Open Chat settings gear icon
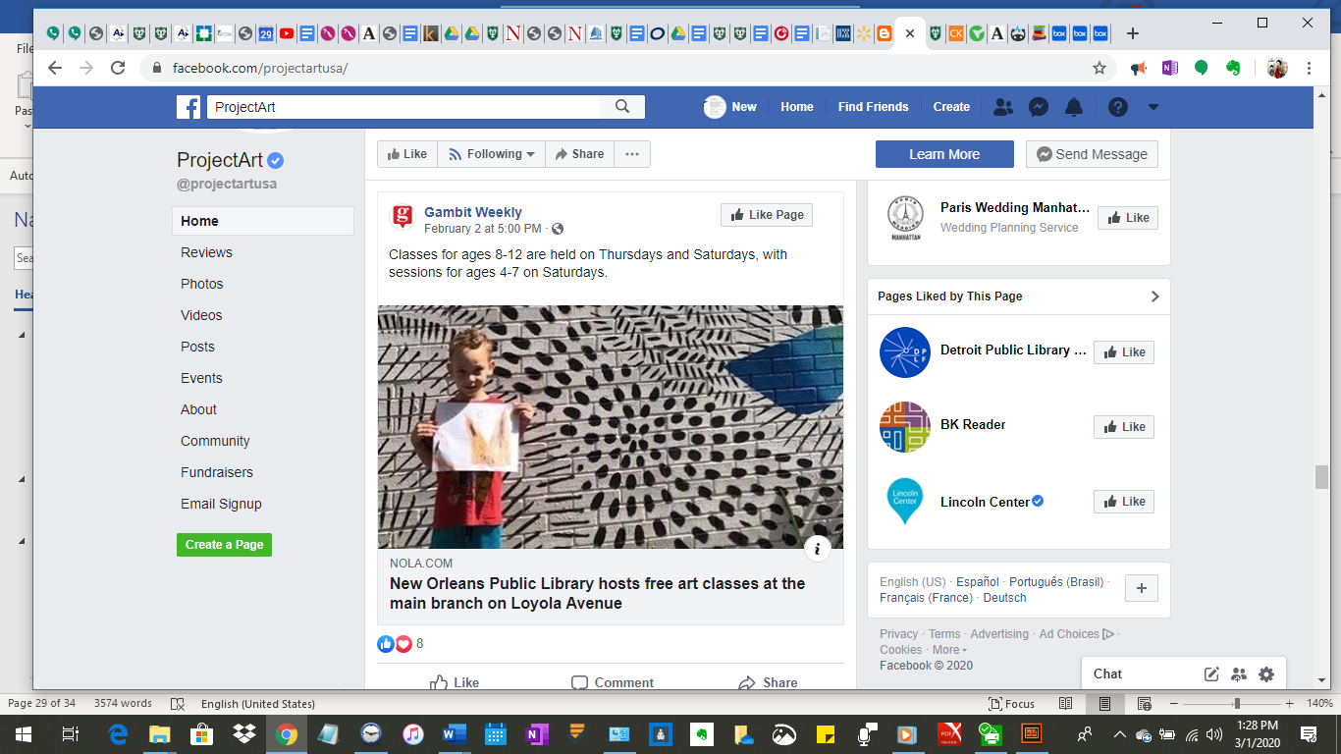Image resolution: width=1341 pixels, height=754 pixels. coord(1266,674)
